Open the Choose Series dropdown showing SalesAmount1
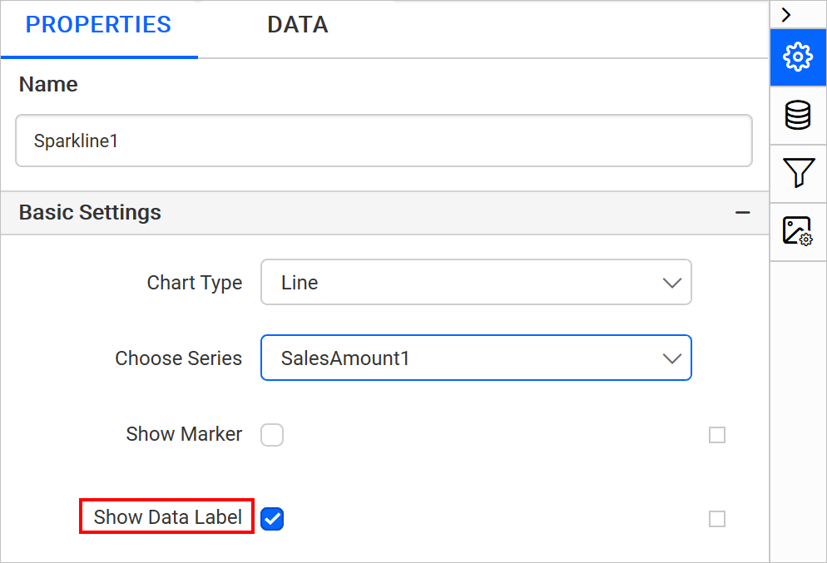 [476, 358]
